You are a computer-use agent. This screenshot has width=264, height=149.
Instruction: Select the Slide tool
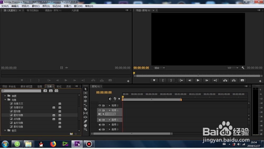[85, 117]
